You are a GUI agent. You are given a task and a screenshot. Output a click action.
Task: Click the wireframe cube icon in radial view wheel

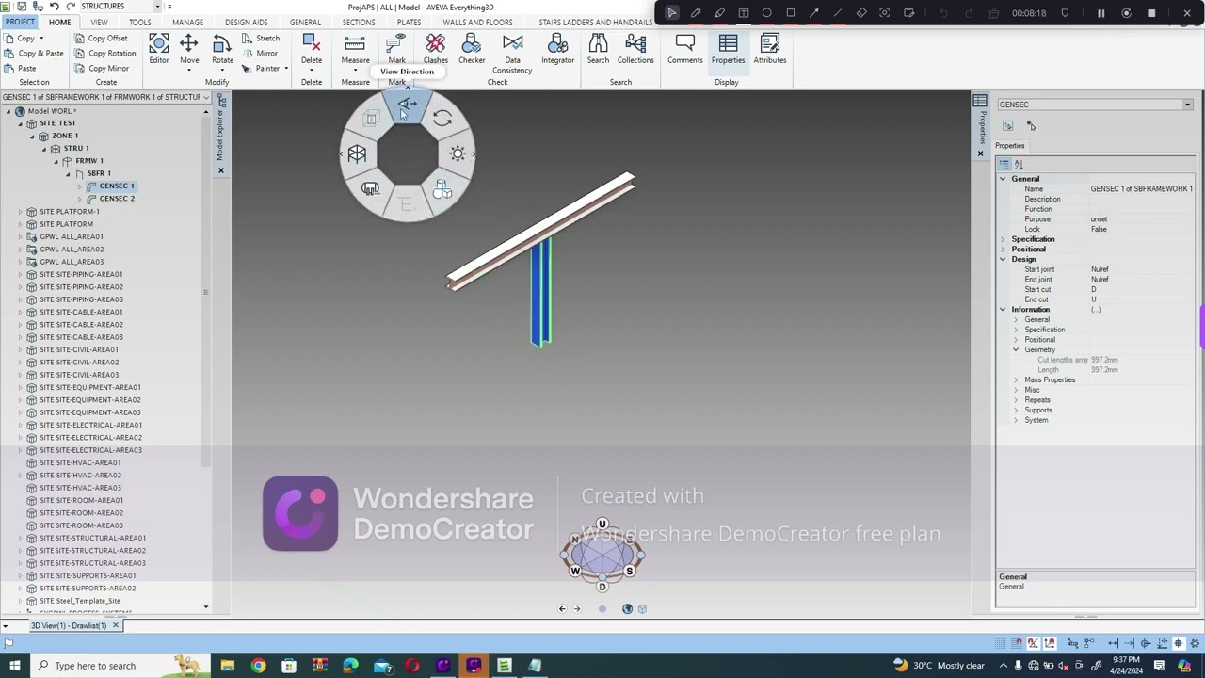tap(357, 153)
